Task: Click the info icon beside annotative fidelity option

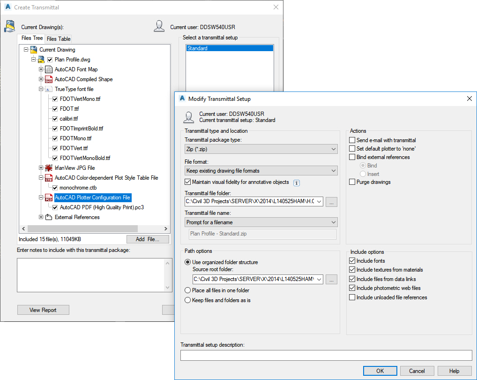Action: (296, 182)
